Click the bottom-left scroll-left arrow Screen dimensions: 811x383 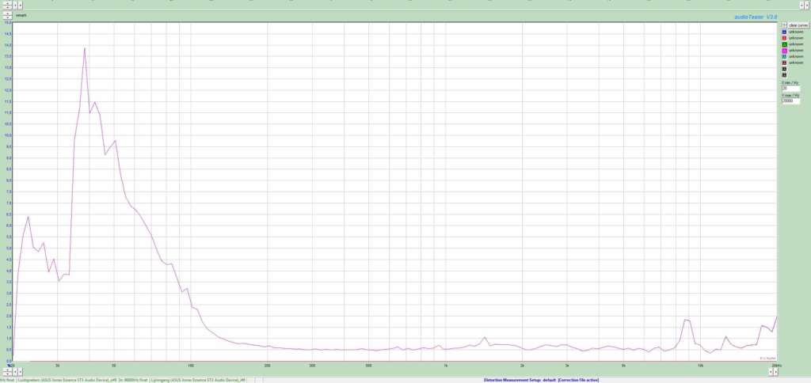[x=15, y=372]
